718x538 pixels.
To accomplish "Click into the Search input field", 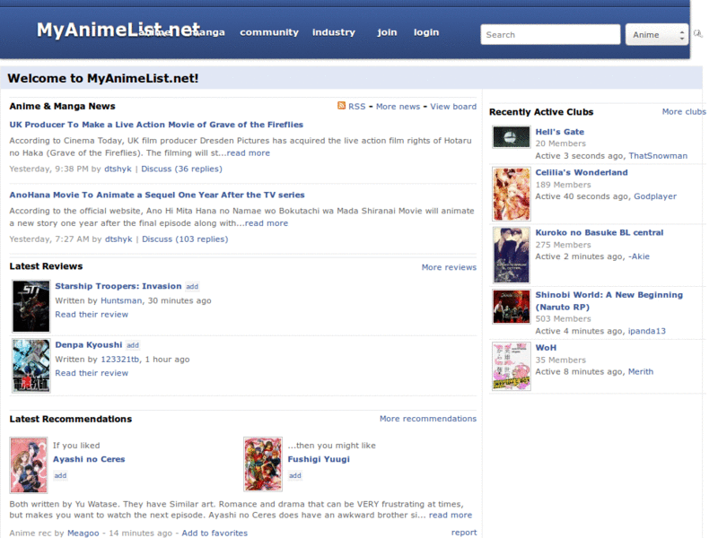I will (x=550, y=34).
